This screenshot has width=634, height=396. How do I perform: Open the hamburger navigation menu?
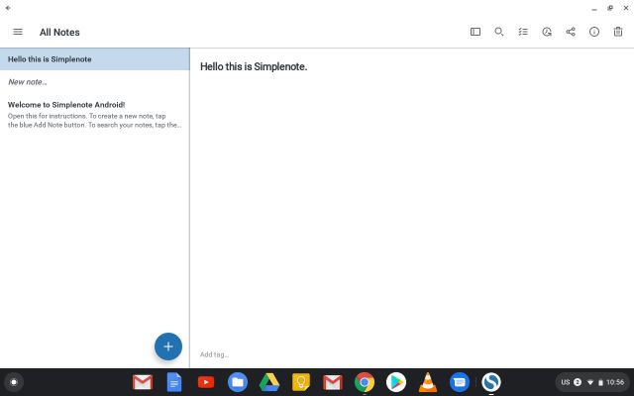pyautogui.click(x=18, y=32)
